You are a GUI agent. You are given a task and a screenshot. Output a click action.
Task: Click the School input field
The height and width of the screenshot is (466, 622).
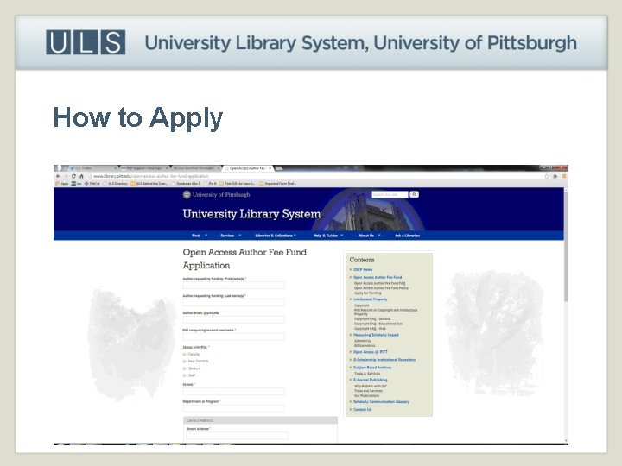tap(233, 391)
